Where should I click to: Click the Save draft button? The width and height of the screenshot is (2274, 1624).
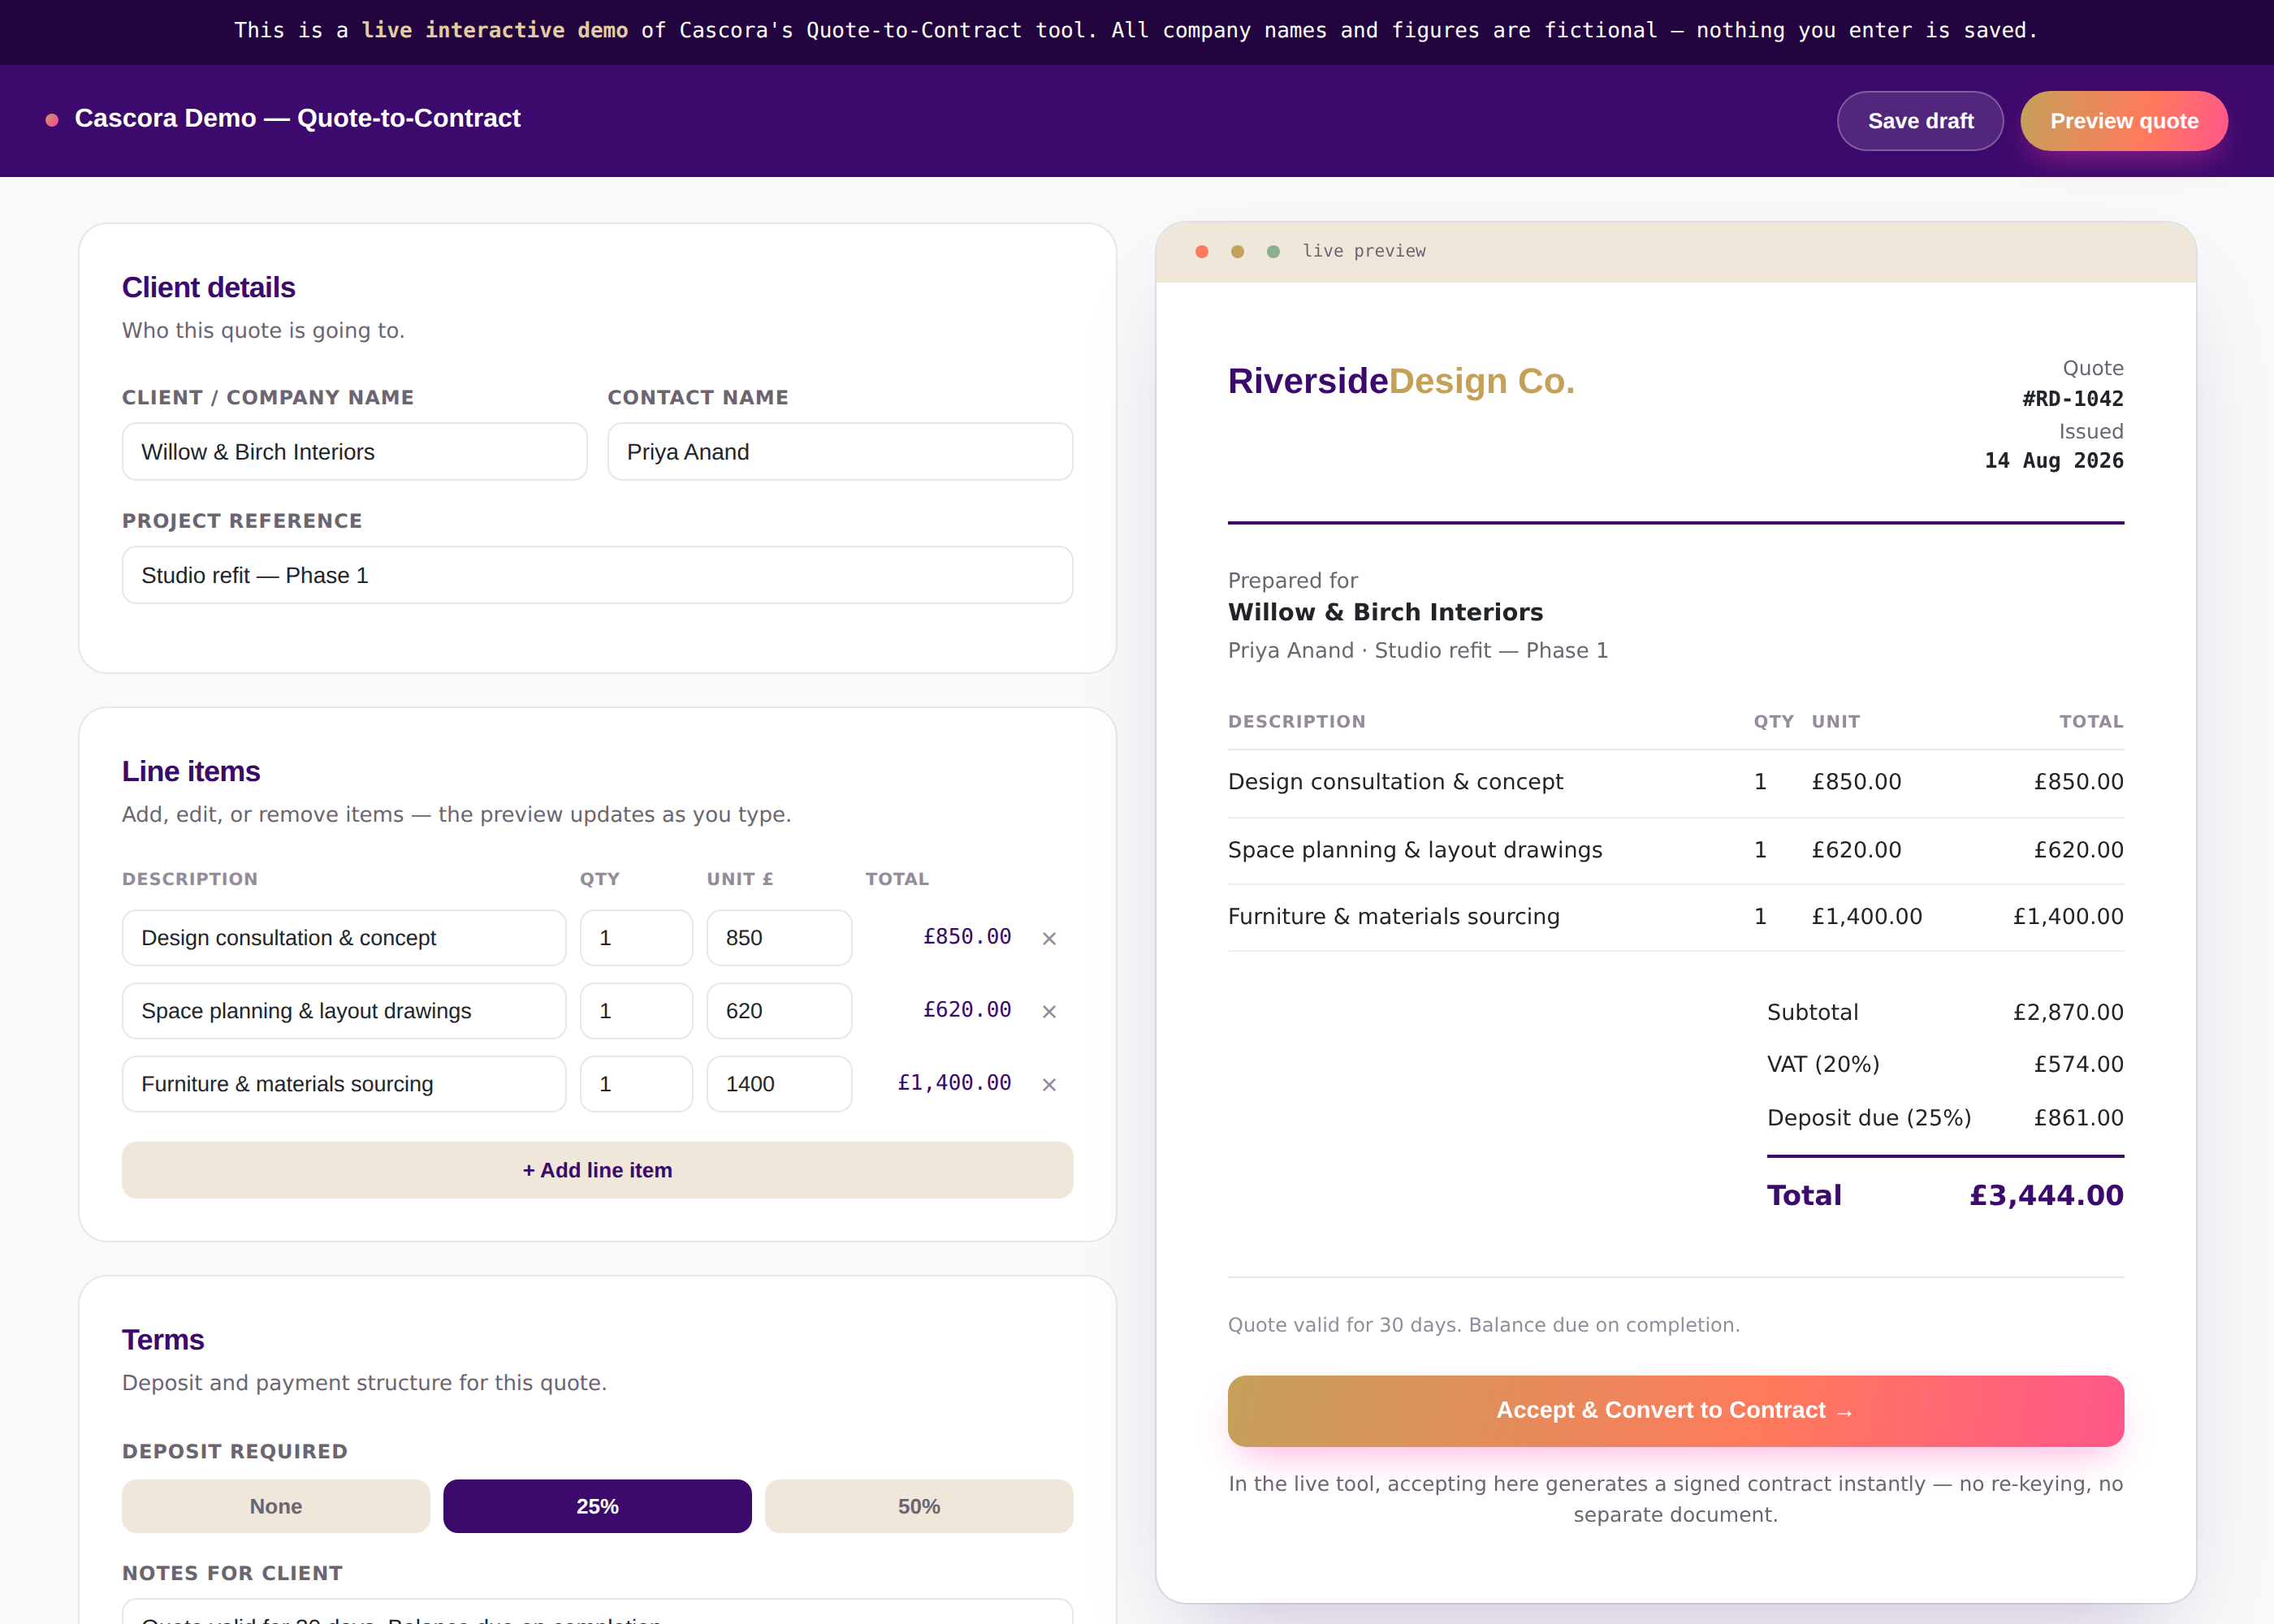[x=1920, y=121]
